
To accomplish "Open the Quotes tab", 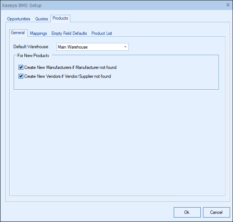I will click(41, 19).
